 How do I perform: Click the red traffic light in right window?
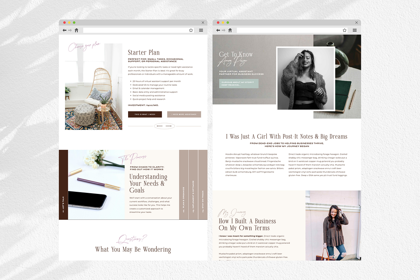coord(218,22)
